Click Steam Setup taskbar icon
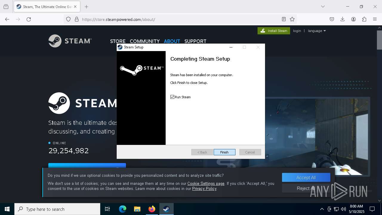The width and height of the screenshot is (382, 215). pos(167,209)
